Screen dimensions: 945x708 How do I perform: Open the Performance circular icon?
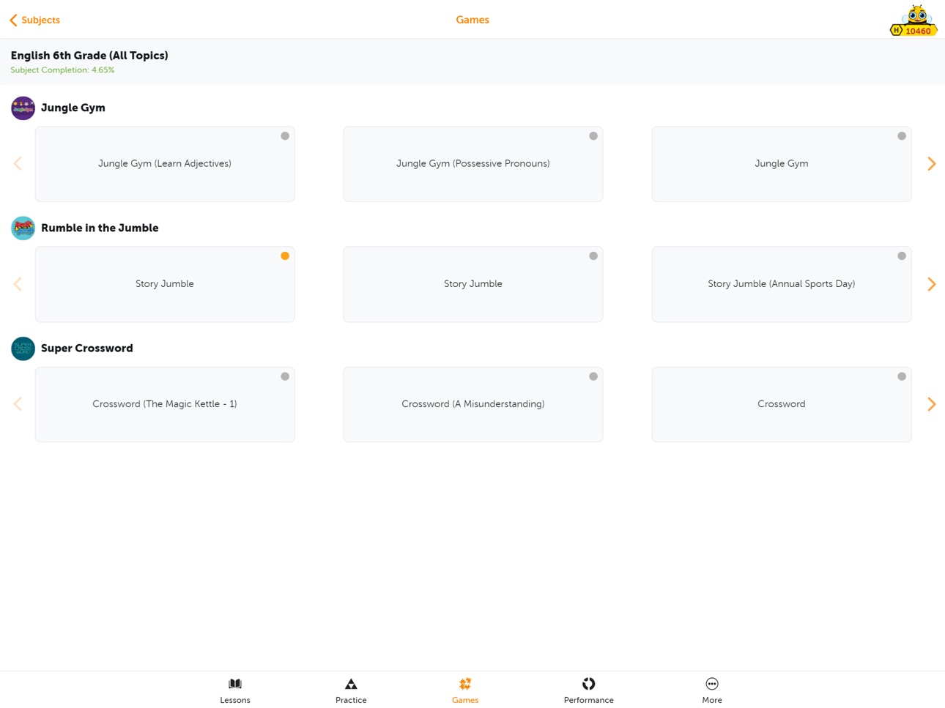tap(589, 684)
